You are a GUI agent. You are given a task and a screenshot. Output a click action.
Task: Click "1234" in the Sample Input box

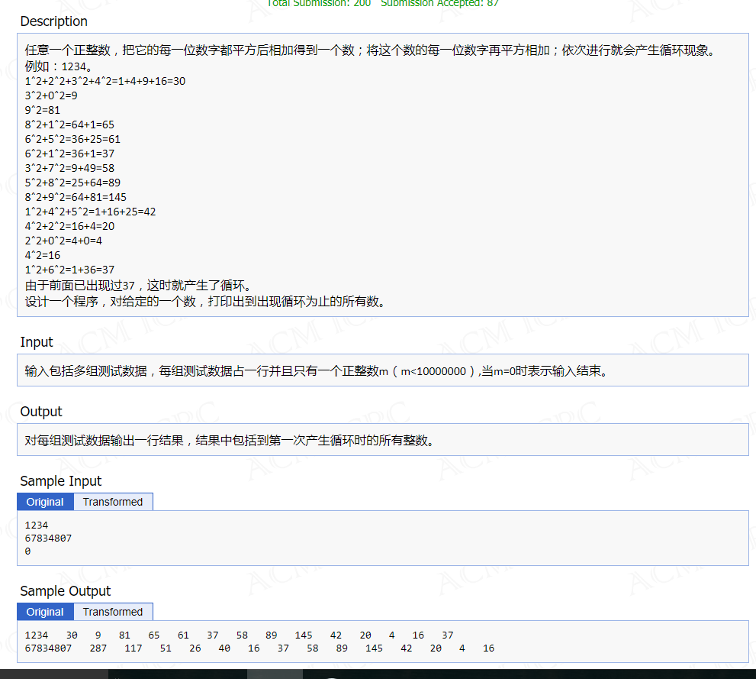(37, 525)
